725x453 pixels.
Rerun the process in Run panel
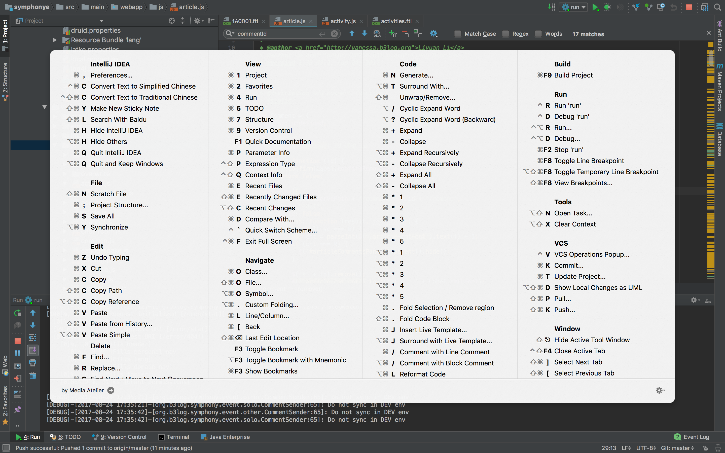pyautogui.click(x=18, y=313)
